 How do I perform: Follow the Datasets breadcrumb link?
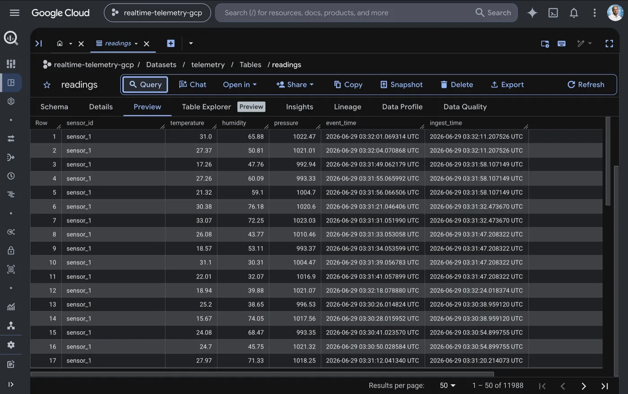click(x=161, y=65)
